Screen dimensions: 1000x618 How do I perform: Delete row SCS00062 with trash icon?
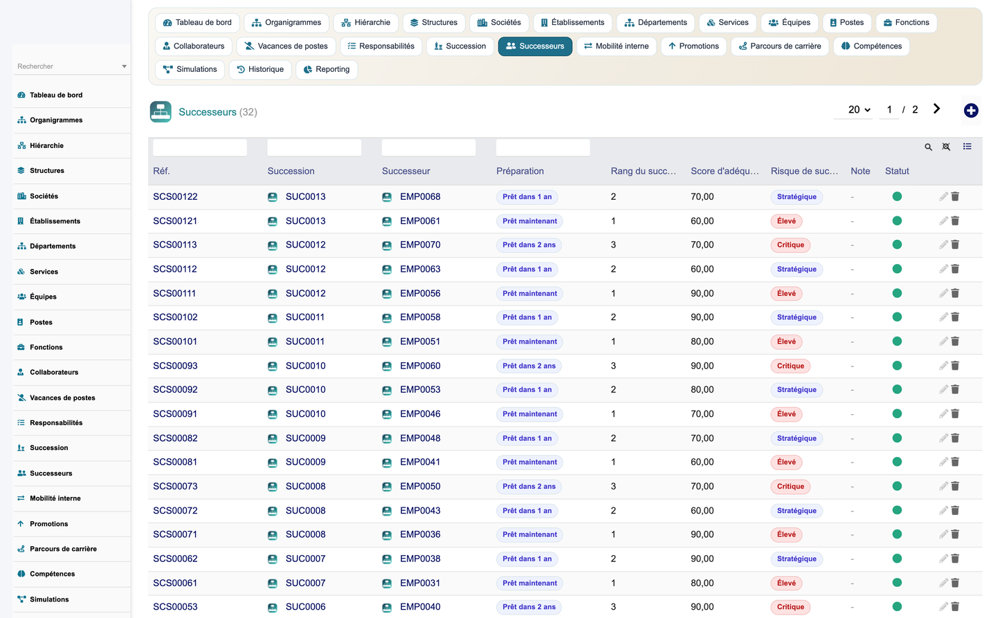(x=955, y=559)
